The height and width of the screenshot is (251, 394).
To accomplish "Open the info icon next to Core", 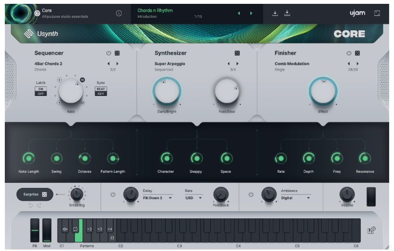I will (119, 13).
